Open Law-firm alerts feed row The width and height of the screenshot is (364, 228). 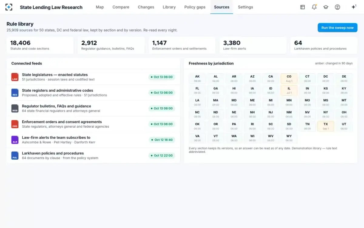(x=93, y=140)
